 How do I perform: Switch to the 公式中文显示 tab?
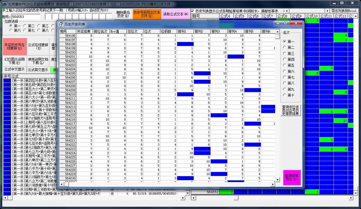[x=14, y=69]
